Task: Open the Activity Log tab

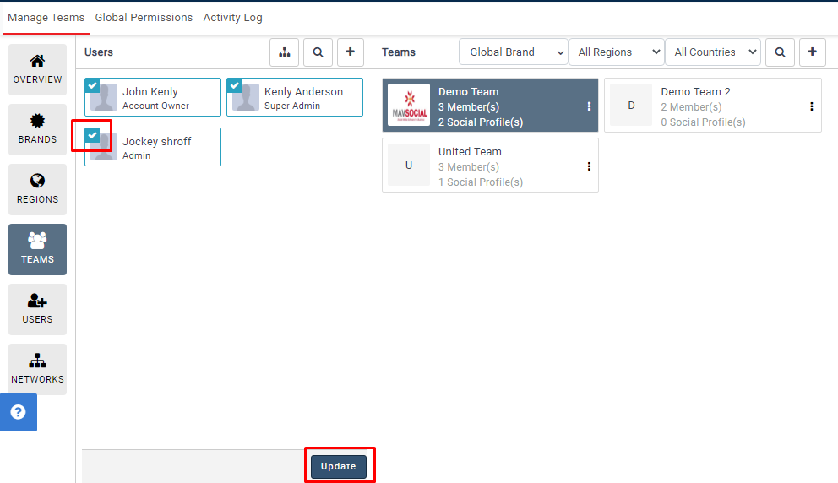Action: (x=232, y=17)
